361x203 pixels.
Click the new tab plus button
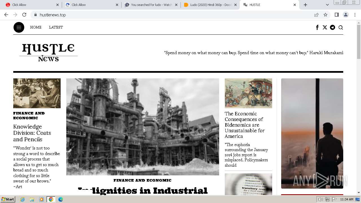coord(305,5)
